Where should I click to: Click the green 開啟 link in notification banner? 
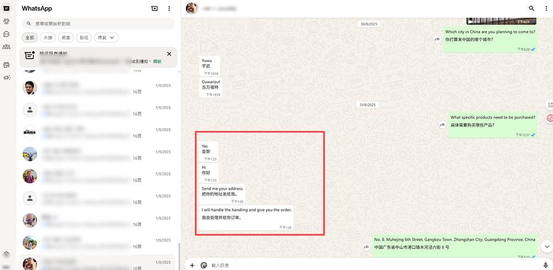coord(157,61)
